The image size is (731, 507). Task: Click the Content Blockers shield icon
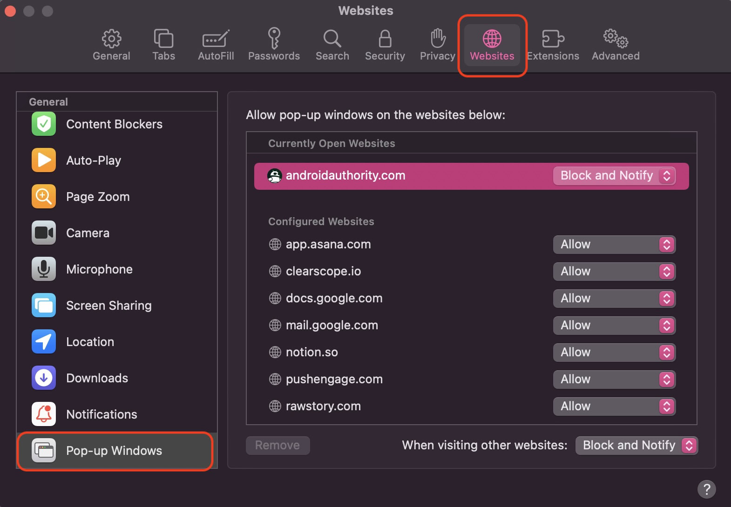coord(44,124)
